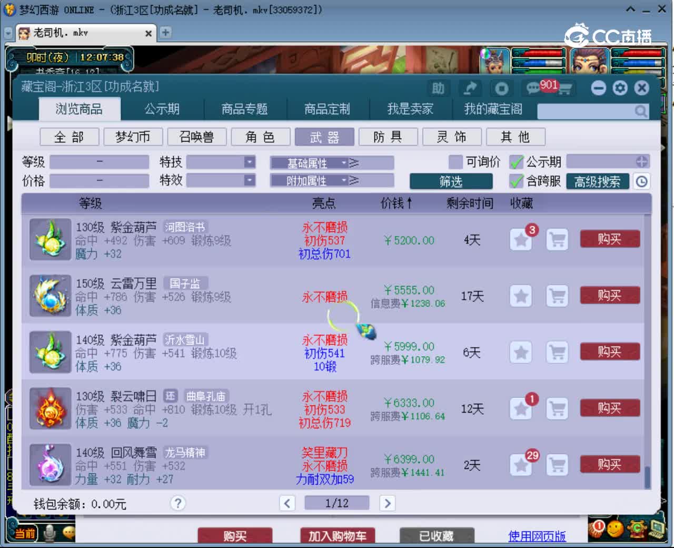The width and height of the screenshot is (674, 548).
Task: Click the 筛选 filter button
Action: [451, 181]
